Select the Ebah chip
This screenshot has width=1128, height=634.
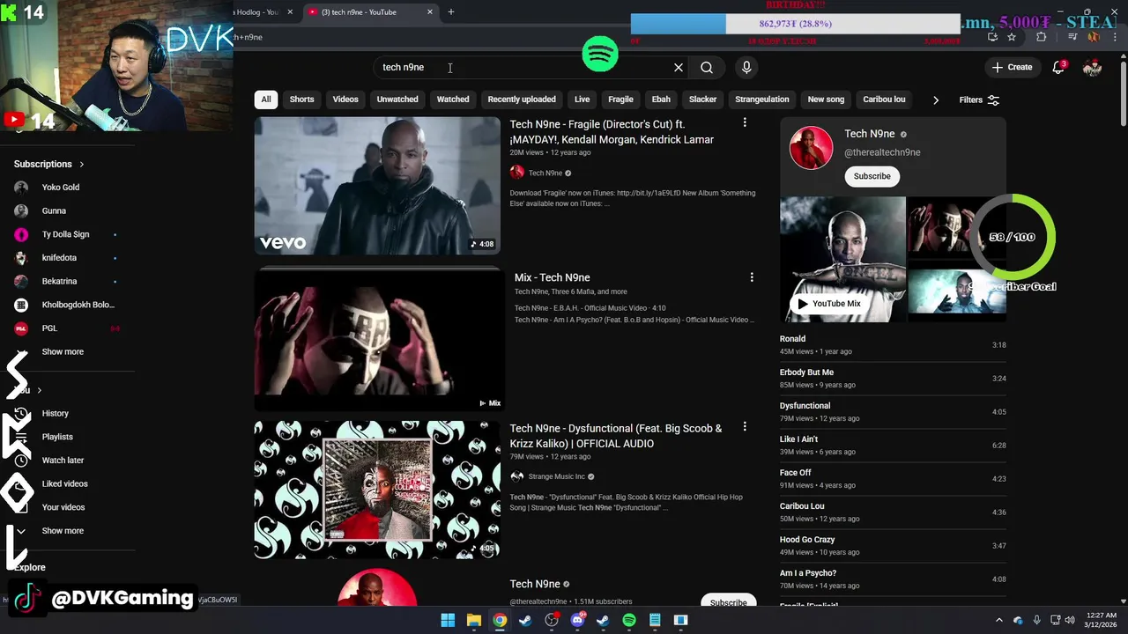[x=661, y=100]
